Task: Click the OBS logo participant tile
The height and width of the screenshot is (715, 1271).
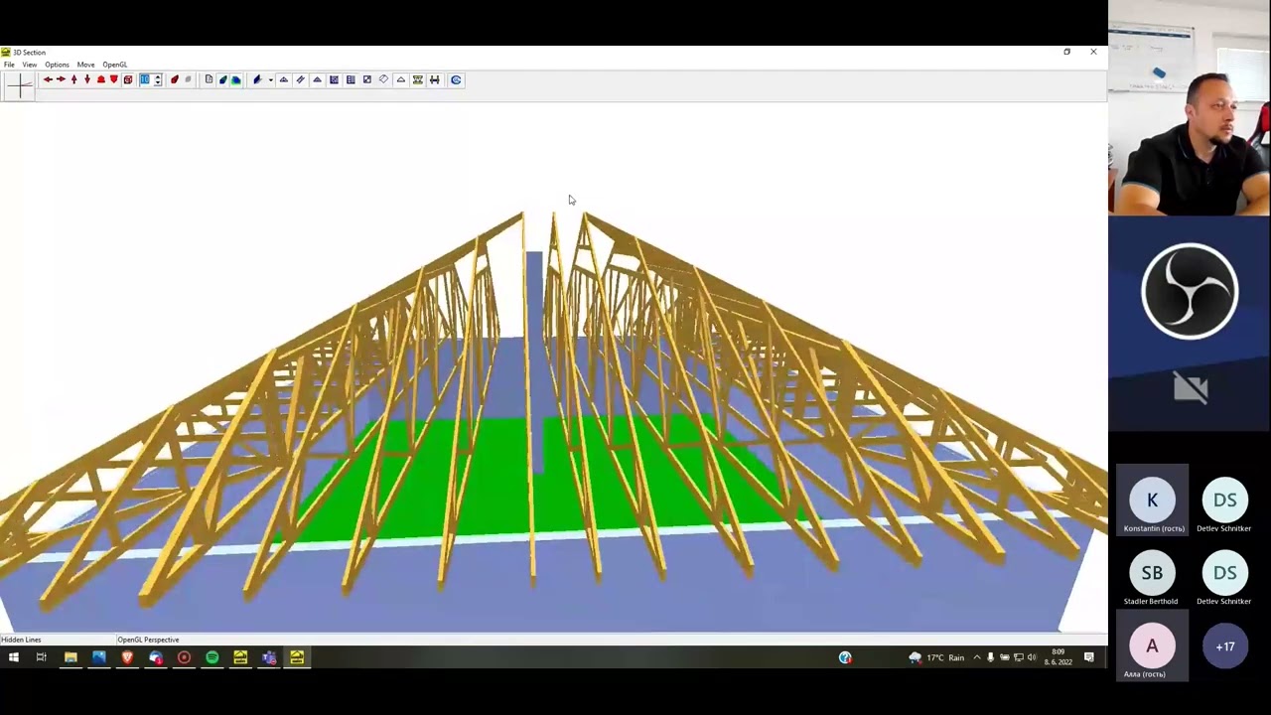Action: coord(1190,324)
